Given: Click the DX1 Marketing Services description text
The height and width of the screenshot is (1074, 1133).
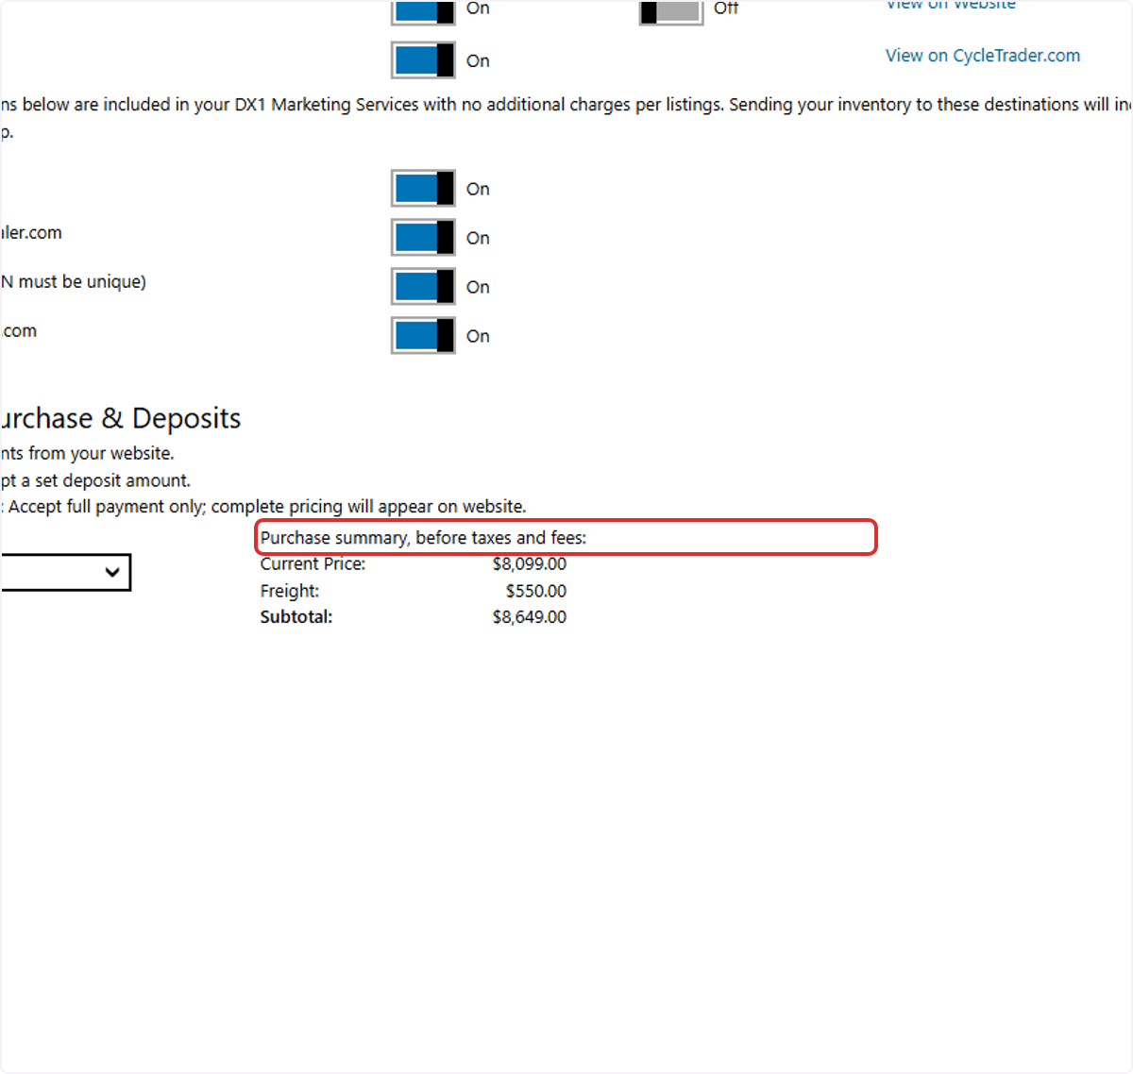Looking at the screenshot, I should [x=566, y=105].
